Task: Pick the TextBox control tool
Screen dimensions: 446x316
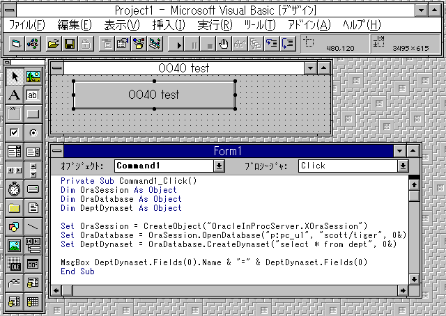Action: point(33,95)
